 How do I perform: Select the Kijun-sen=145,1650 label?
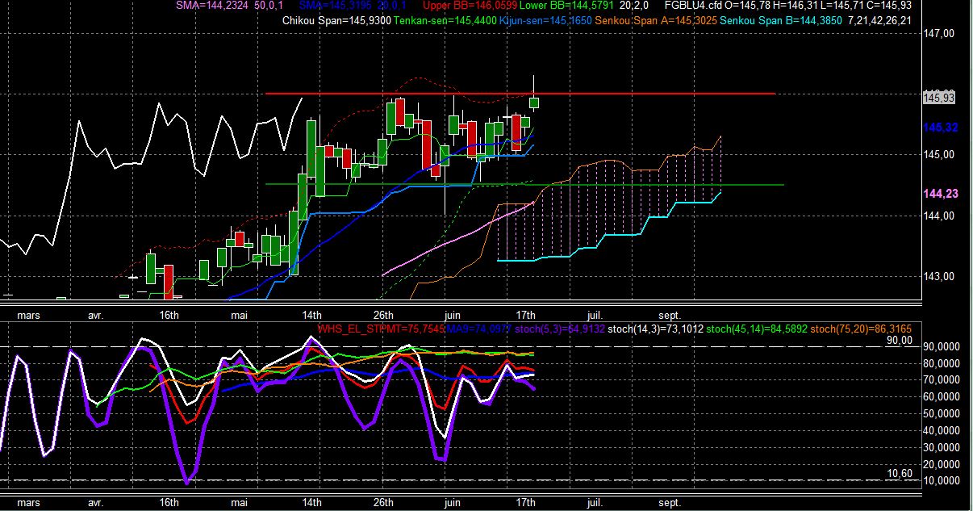click(x=545, y=20)
